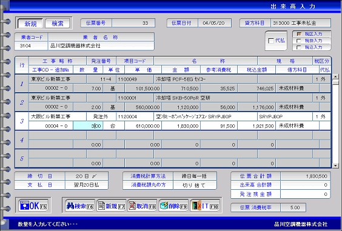The width and height of the screenshot is (342, 231).
Task: Click unit price 610,000.00
Action: [x=143, y=126]
